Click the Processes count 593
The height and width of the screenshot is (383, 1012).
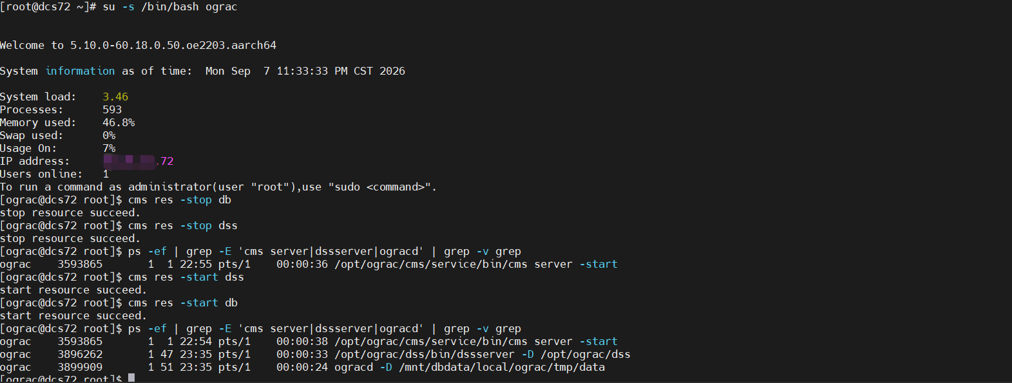112,109
